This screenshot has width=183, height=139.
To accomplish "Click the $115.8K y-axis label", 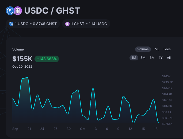I will click(x=167, y=106).
